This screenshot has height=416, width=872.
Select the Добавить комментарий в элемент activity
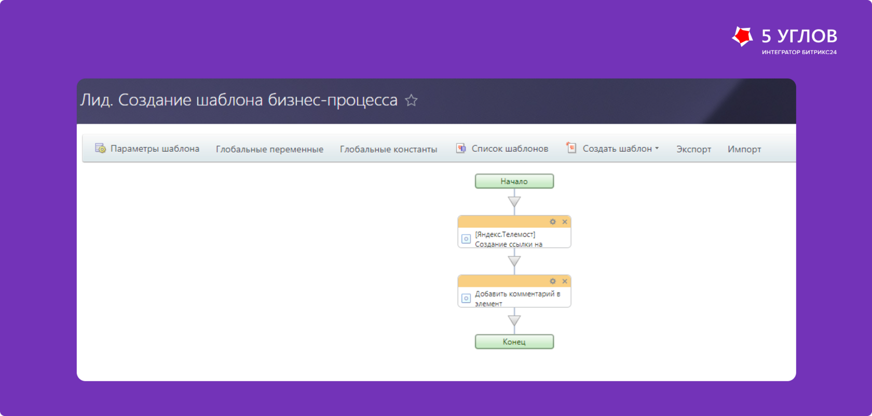pyautogui.click(x=514, y=291)
